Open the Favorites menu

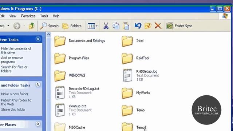pos(28,16)
